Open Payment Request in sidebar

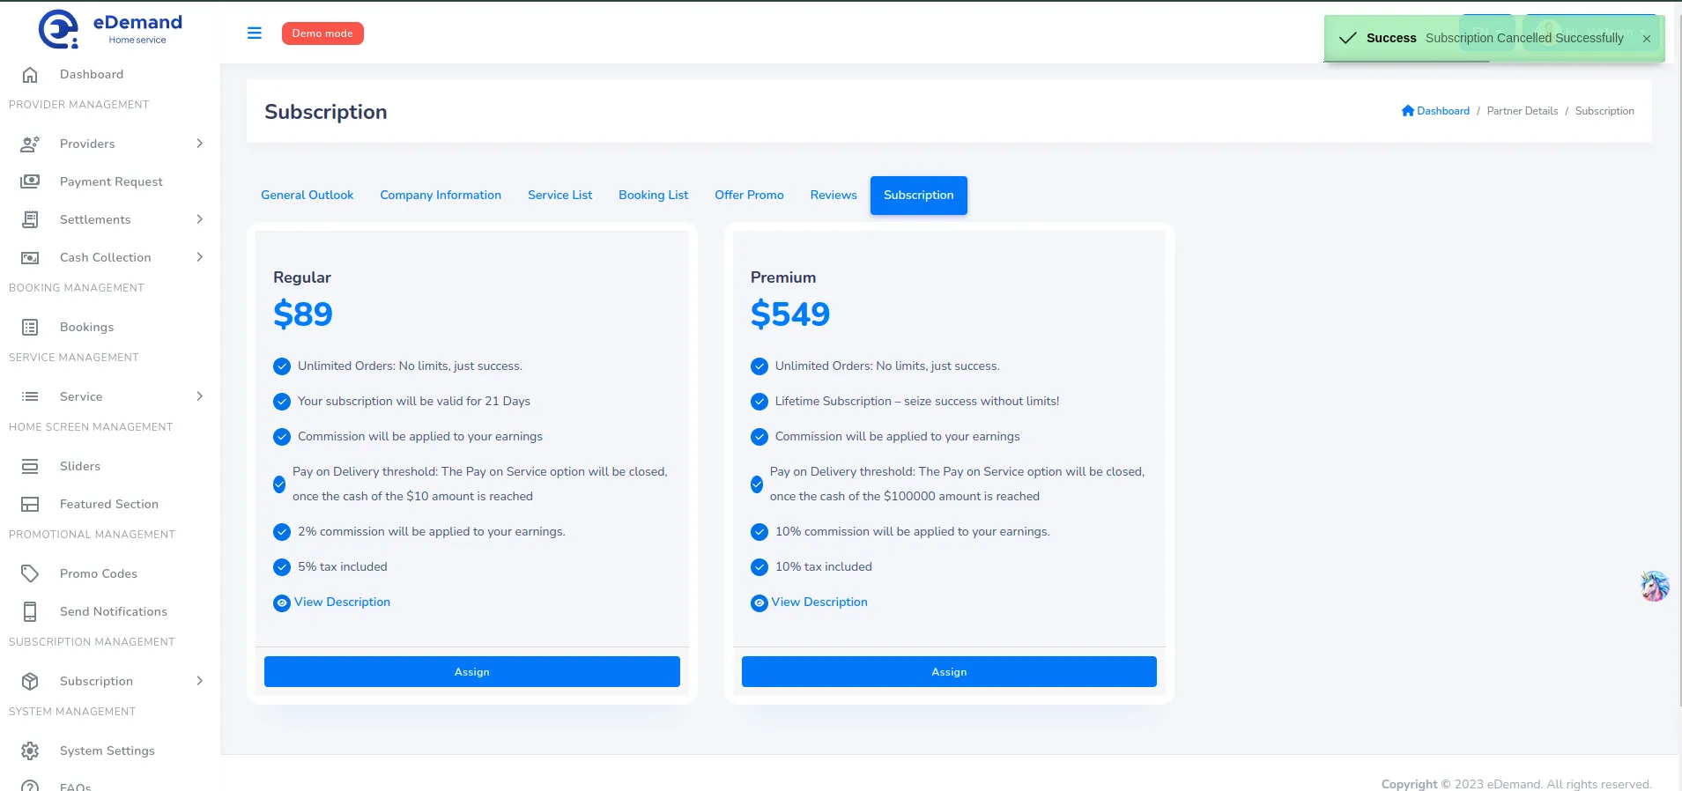[111, 181]
